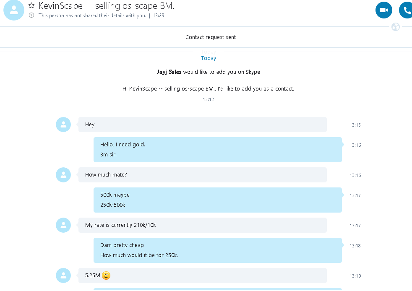412x291 pixels.
Task: Click the 13:19 timestamp of last message
Action: point(355,276)
